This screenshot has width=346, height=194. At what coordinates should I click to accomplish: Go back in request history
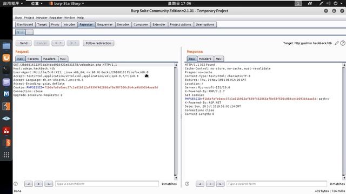pos(58,43)
